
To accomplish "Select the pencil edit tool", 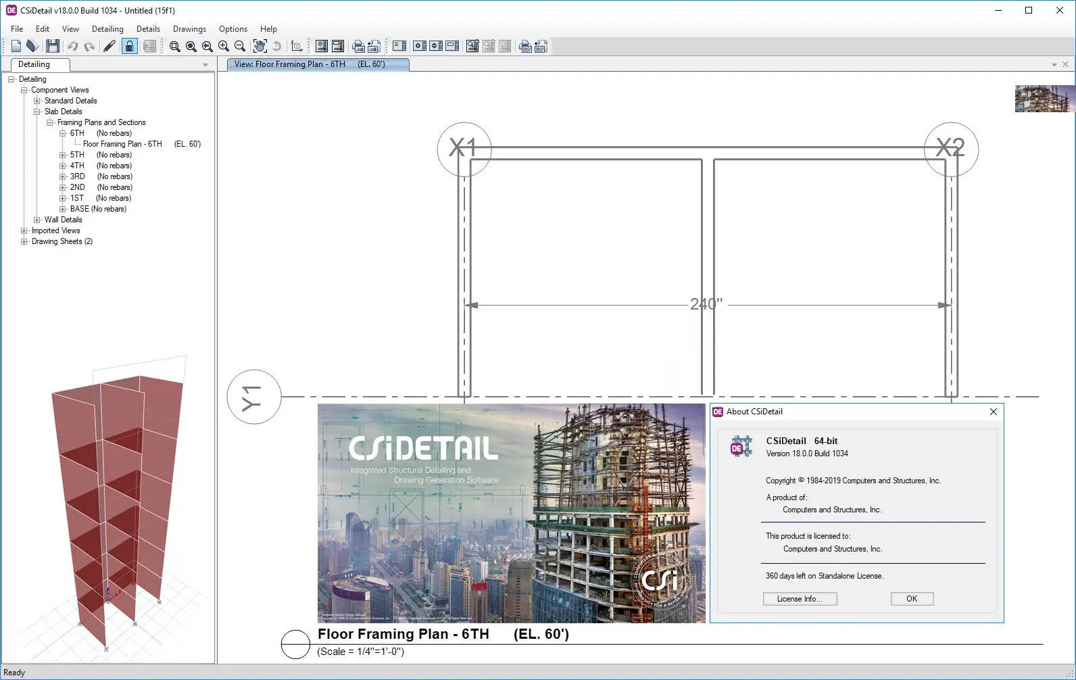I will 109,46.
